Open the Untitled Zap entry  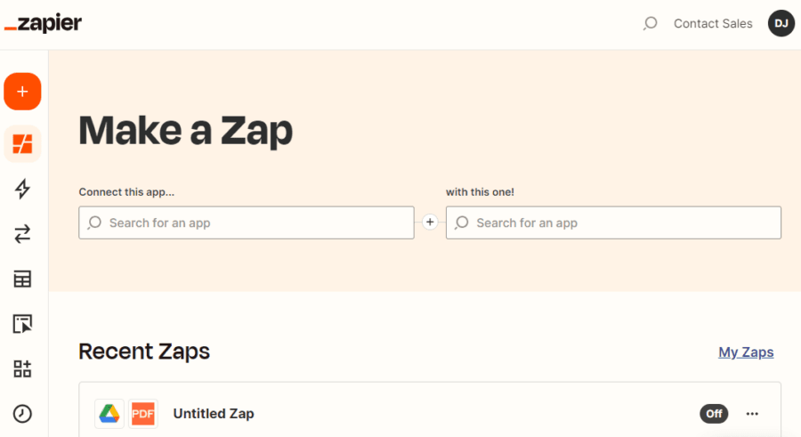pyautogui.click(x=214, y=414)
